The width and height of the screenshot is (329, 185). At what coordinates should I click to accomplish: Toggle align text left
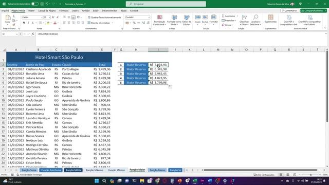(x=64, y=23)
